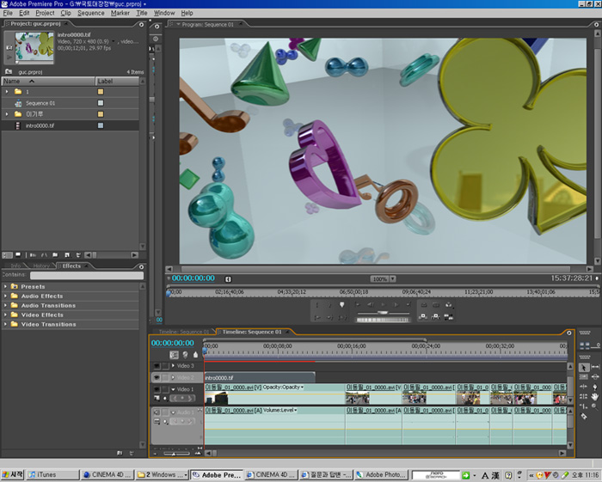Collapse the Audio 1 track

click(173, 412)
